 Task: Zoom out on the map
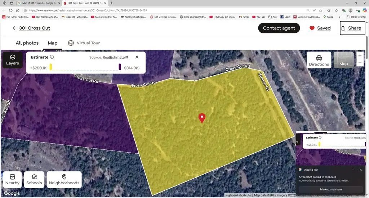(360, 63)
